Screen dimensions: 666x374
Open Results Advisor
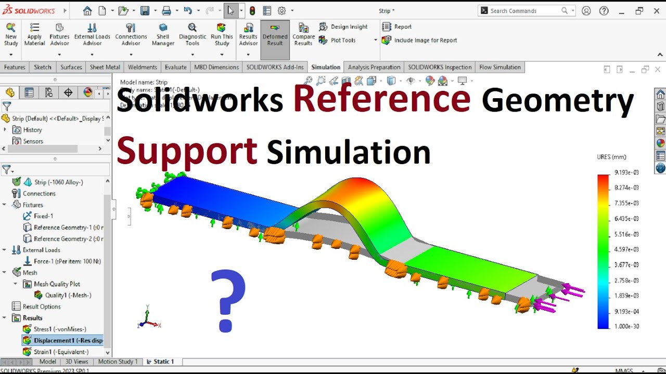(x=248, y=34)
